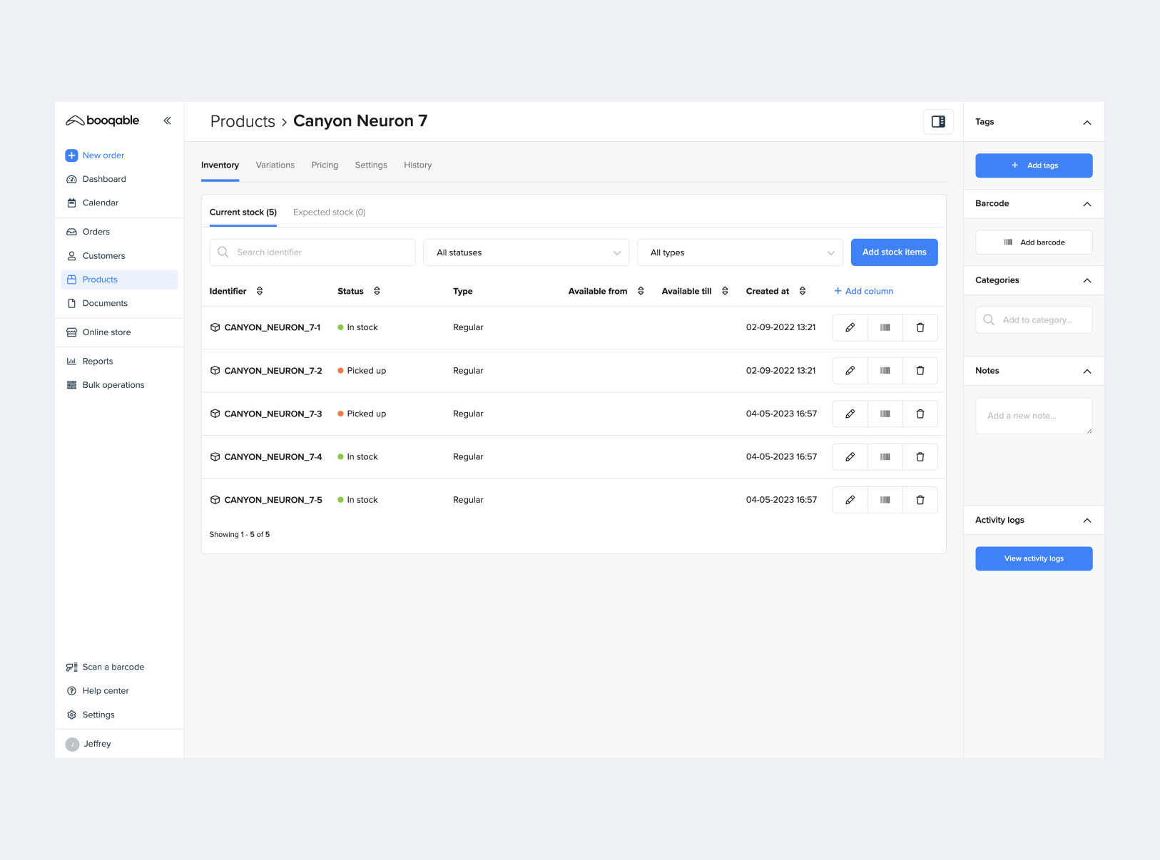Toggle sorting on the Created at column
The width and height of the screenshot is (1160, 860).
(803, 291)
